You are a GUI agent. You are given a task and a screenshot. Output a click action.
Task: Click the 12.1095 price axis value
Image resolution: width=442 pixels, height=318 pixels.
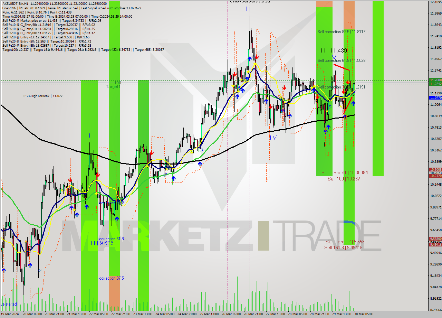click(435, 2)
